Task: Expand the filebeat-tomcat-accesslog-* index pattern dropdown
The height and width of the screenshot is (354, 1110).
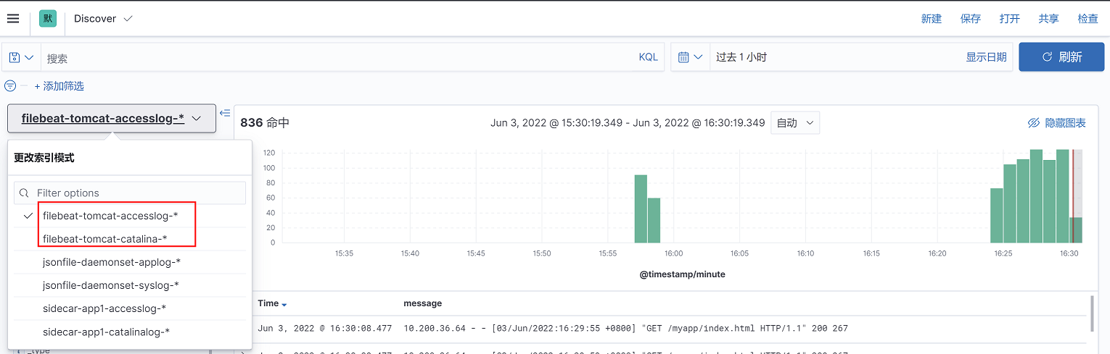Action: click(x=112, y=119)
